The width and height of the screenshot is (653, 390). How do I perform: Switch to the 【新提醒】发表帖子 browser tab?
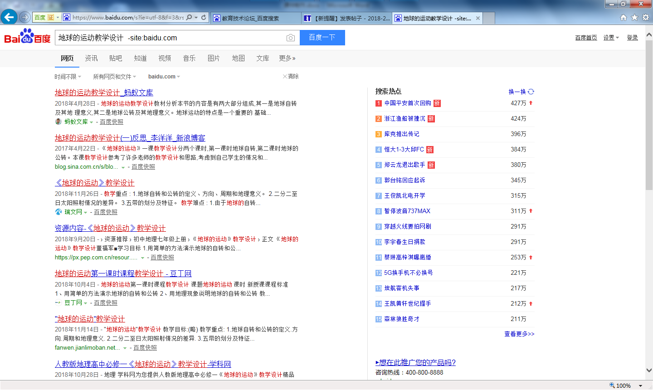(346, 18)
